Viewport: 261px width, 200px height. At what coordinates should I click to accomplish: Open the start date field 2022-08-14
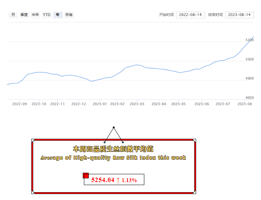coord(190,15)
